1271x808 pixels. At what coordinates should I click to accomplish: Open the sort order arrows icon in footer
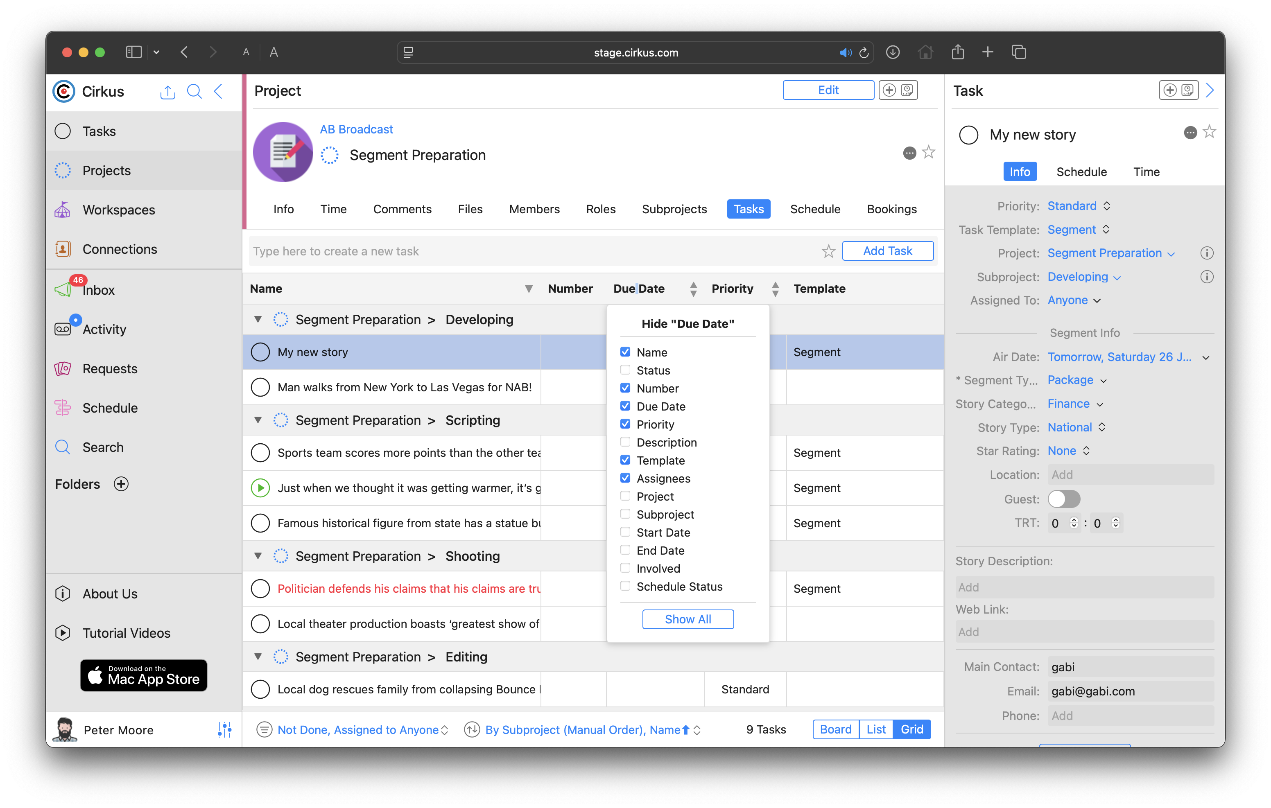click(472, 729)
